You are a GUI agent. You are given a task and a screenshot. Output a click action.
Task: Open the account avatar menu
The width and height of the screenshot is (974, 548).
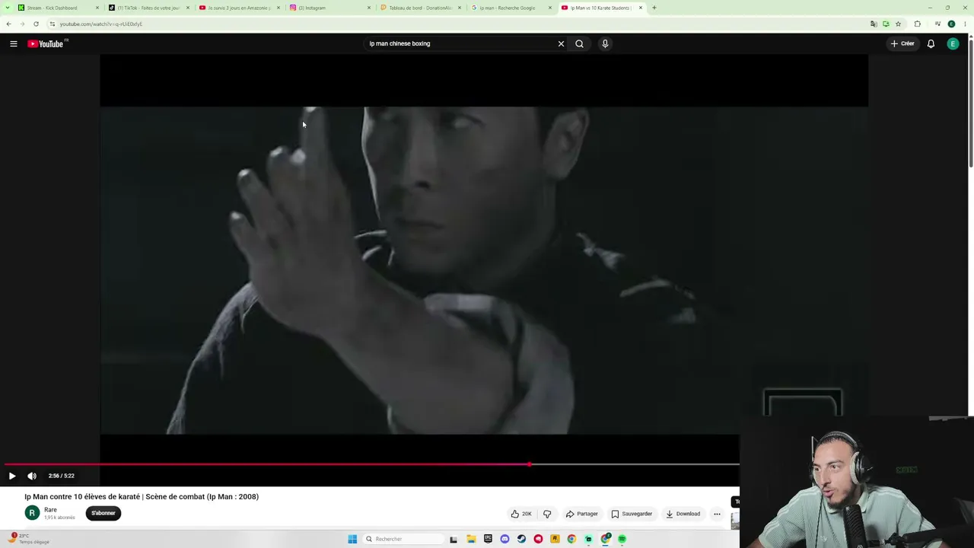tap(953, 44)
